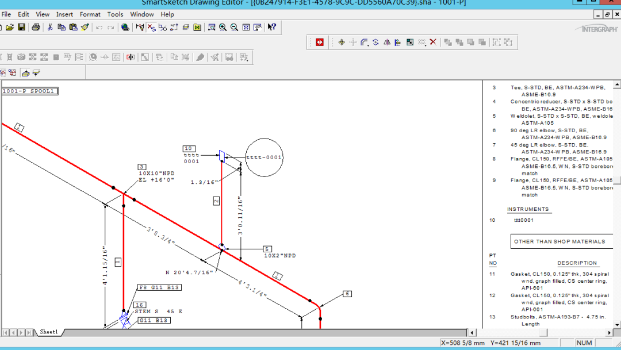Select the 'tttt-0001' instrument circle
This screenshot has height=350, width=621.
pyautogui.click(x=264, y=157)
